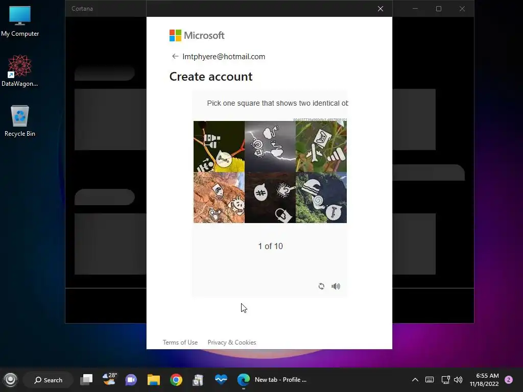Click the Create account heading

coord(211,77)
